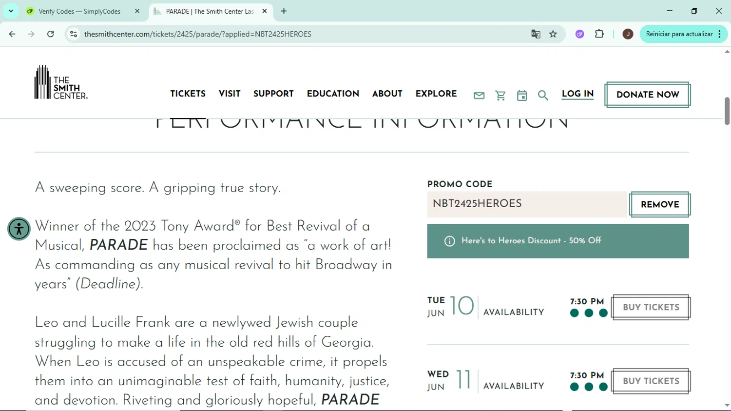Click the browser address bar URL
This screenshot has height=411, width=731.
(x=197, y=34)
